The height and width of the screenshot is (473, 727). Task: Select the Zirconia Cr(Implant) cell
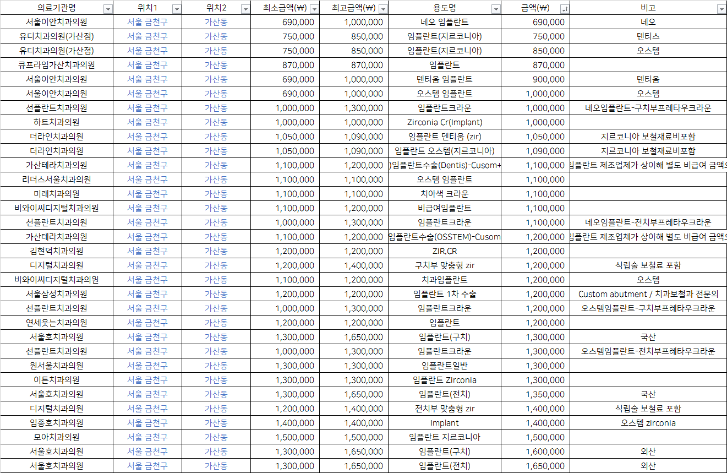445,122
